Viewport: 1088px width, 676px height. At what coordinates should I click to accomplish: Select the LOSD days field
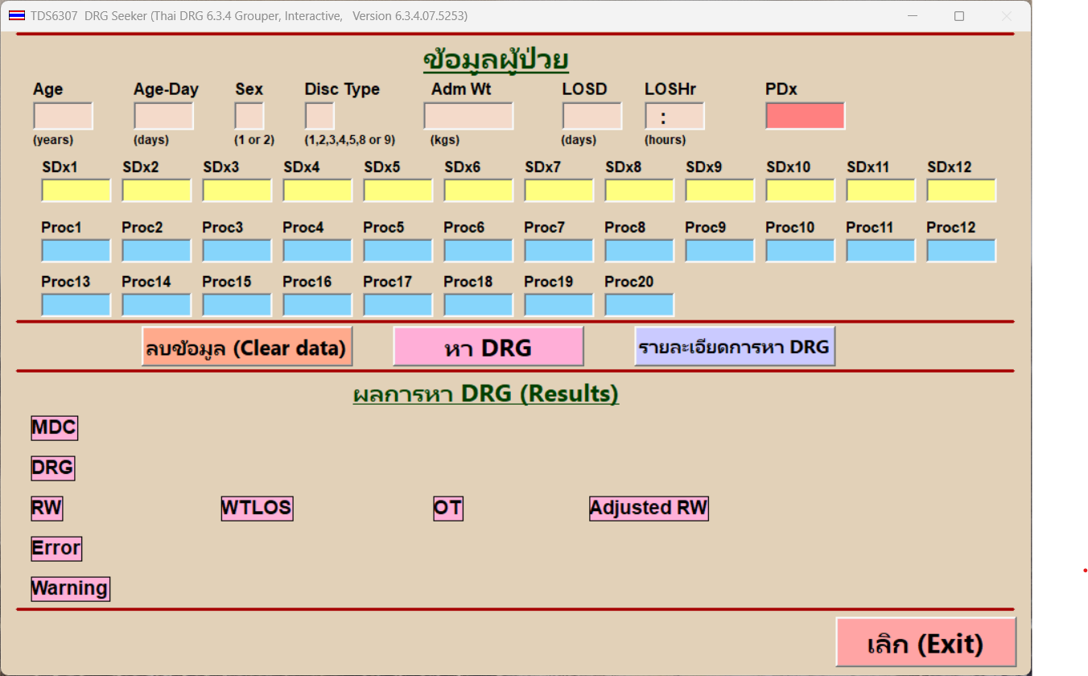[591, 116]
